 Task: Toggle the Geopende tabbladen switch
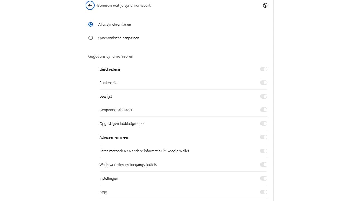coord(264,110)
